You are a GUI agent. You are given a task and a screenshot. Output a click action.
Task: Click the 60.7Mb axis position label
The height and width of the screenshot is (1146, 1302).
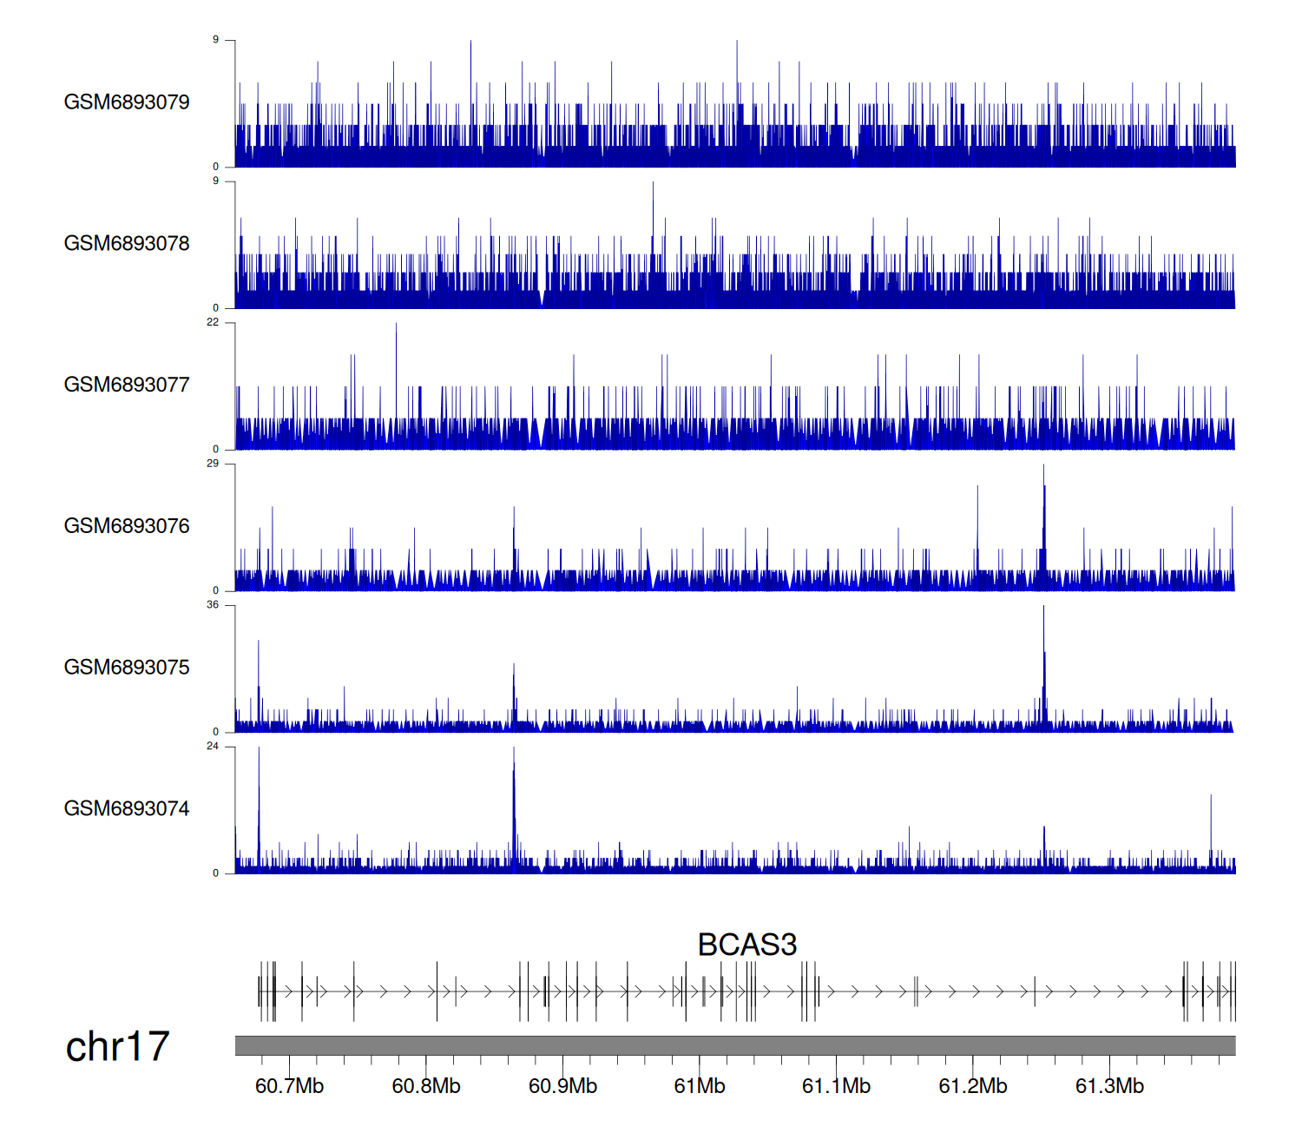tap(289, 1086)
